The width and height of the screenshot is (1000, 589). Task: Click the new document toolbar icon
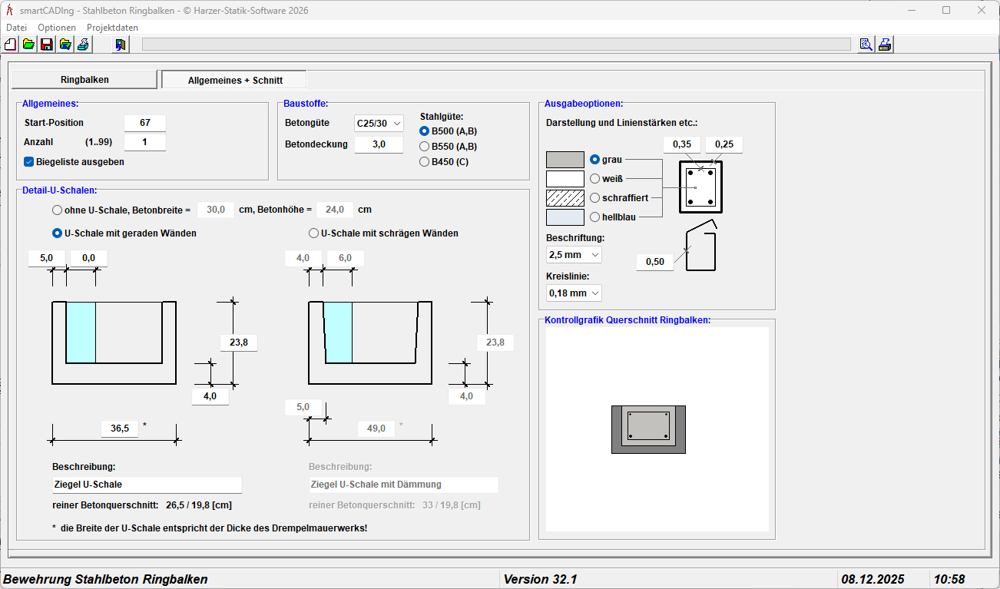11,45
